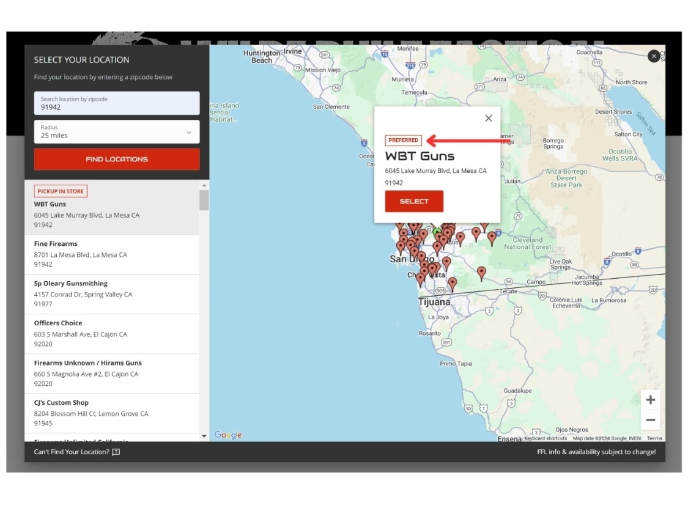The width and height of the screenshot is (688, 516).
Task: Select Firearms Unknown / Hirams Guns
Action: 112,374
